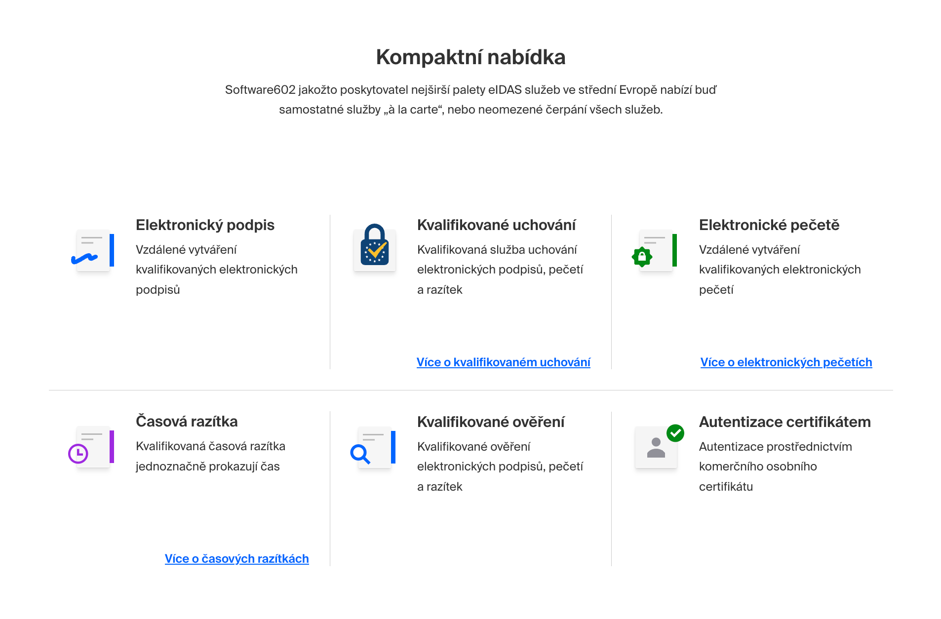Click the 'Kompaktní nabídka' main heading

(x=470, y=57)
